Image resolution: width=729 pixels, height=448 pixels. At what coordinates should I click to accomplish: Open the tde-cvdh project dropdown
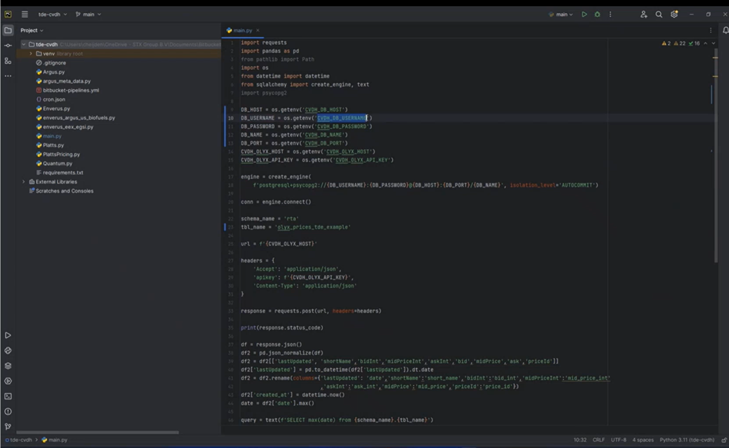click(x=53, y=14)
